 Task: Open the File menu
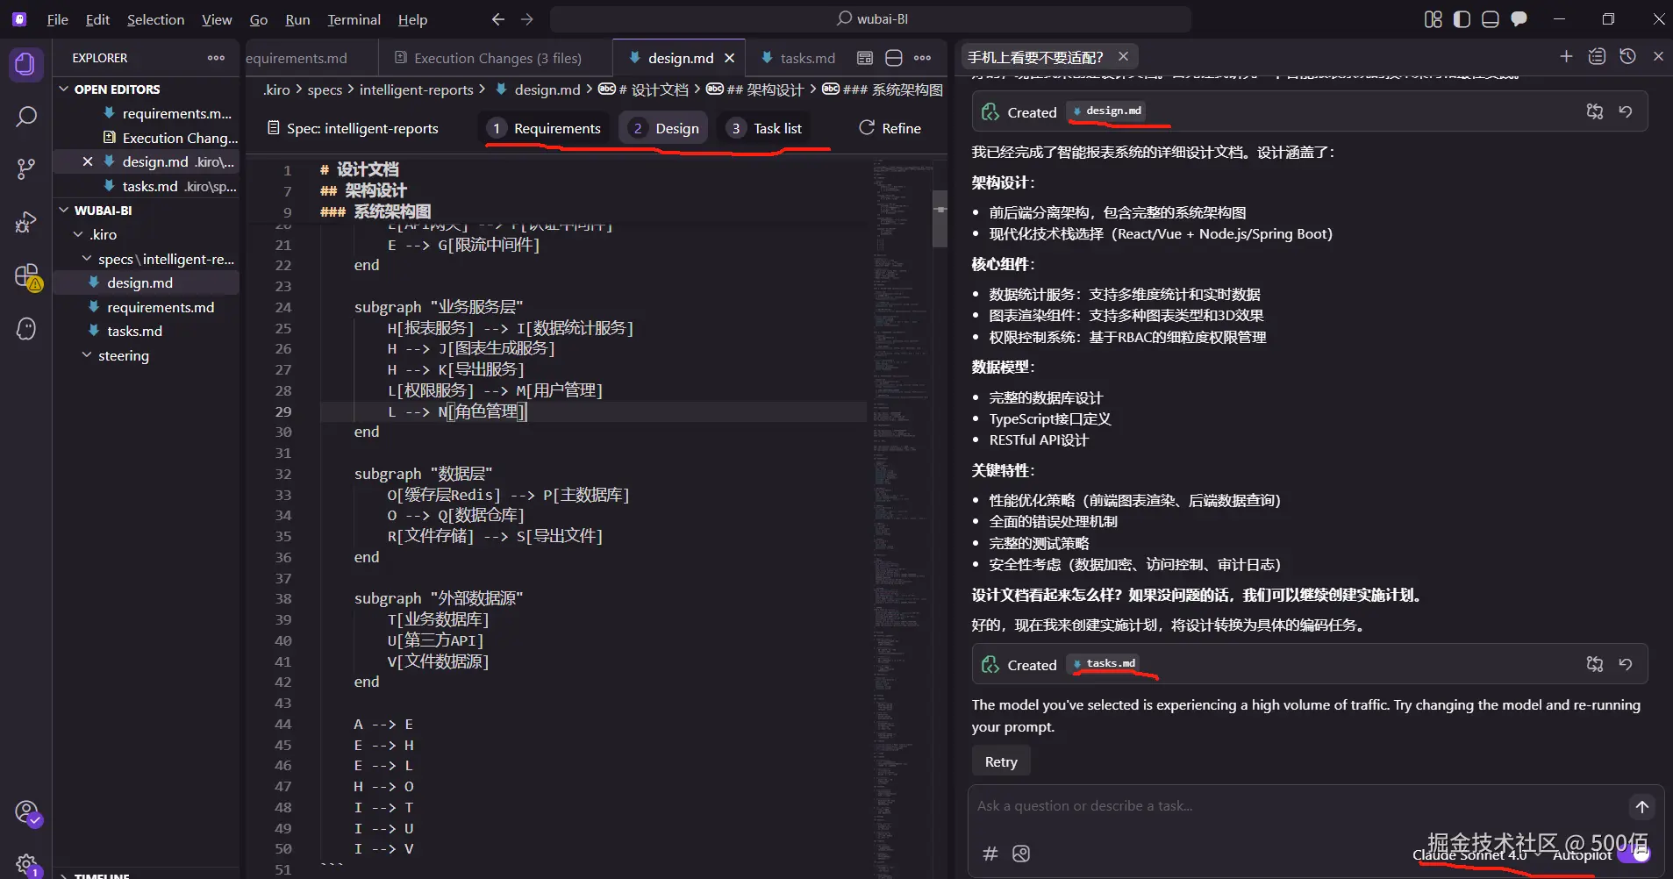pyautogui.click(x=57, y=19)
